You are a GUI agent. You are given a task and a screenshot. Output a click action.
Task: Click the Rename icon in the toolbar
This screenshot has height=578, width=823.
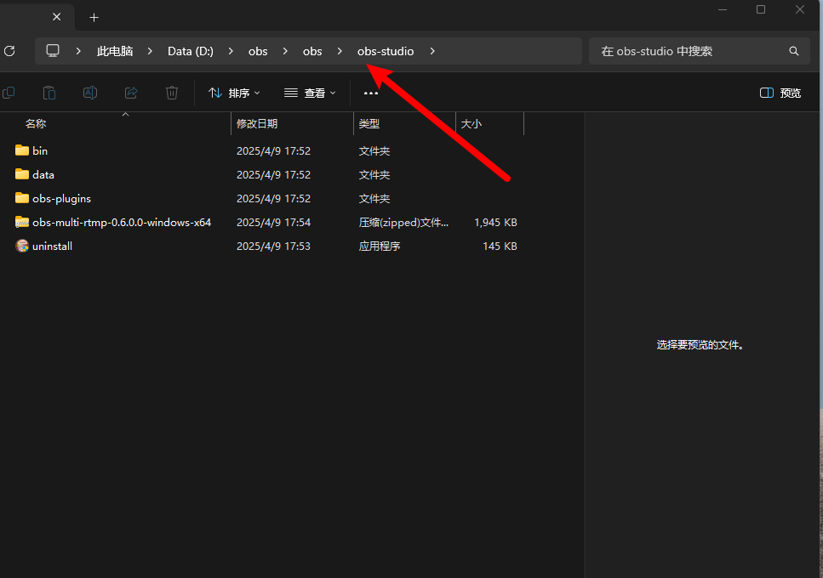click(x=89, y=93)
